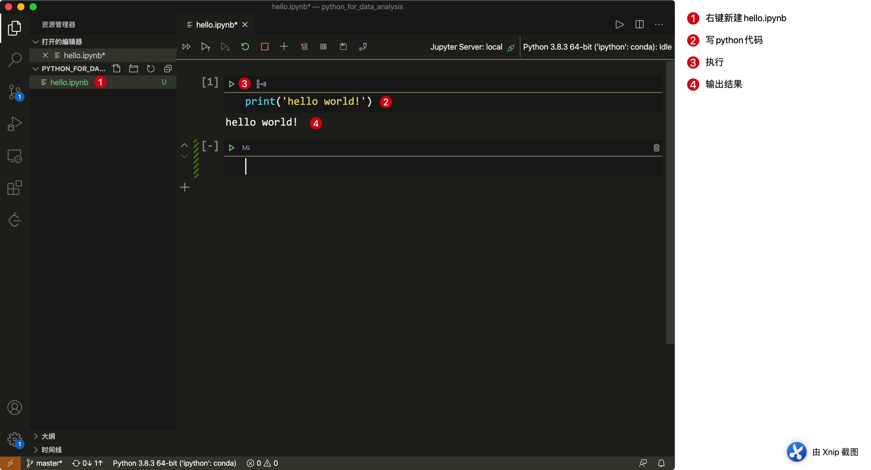Image resolution: width=871 pixels, height=470 pixels.
Task: Click Run Cell and Below toolbar icon
Action: 225,47
